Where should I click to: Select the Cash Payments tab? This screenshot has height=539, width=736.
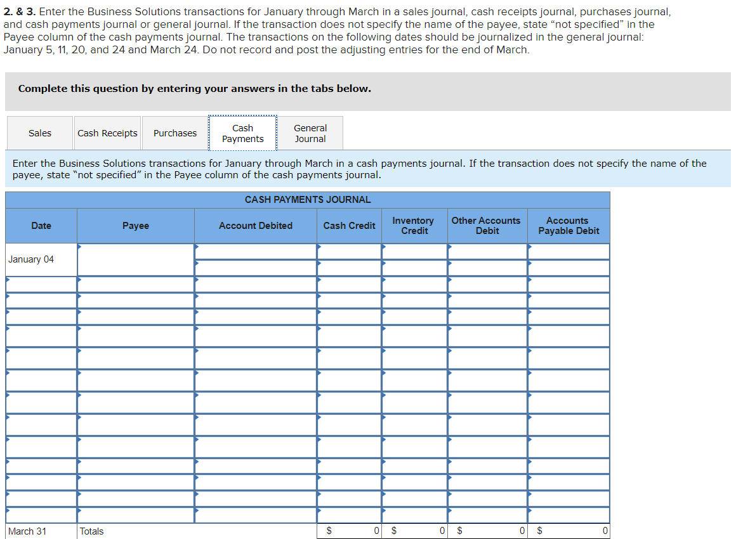tap(242, 133)
